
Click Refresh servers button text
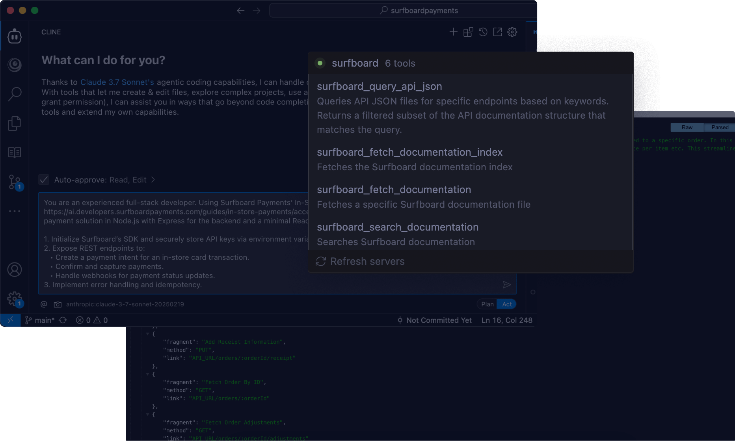[x=367, y=261]
